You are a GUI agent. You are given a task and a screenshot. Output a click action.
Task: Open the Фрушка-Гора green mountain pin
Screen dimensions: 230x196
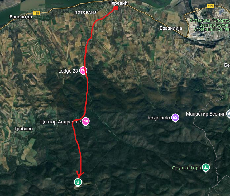point(206,168)
